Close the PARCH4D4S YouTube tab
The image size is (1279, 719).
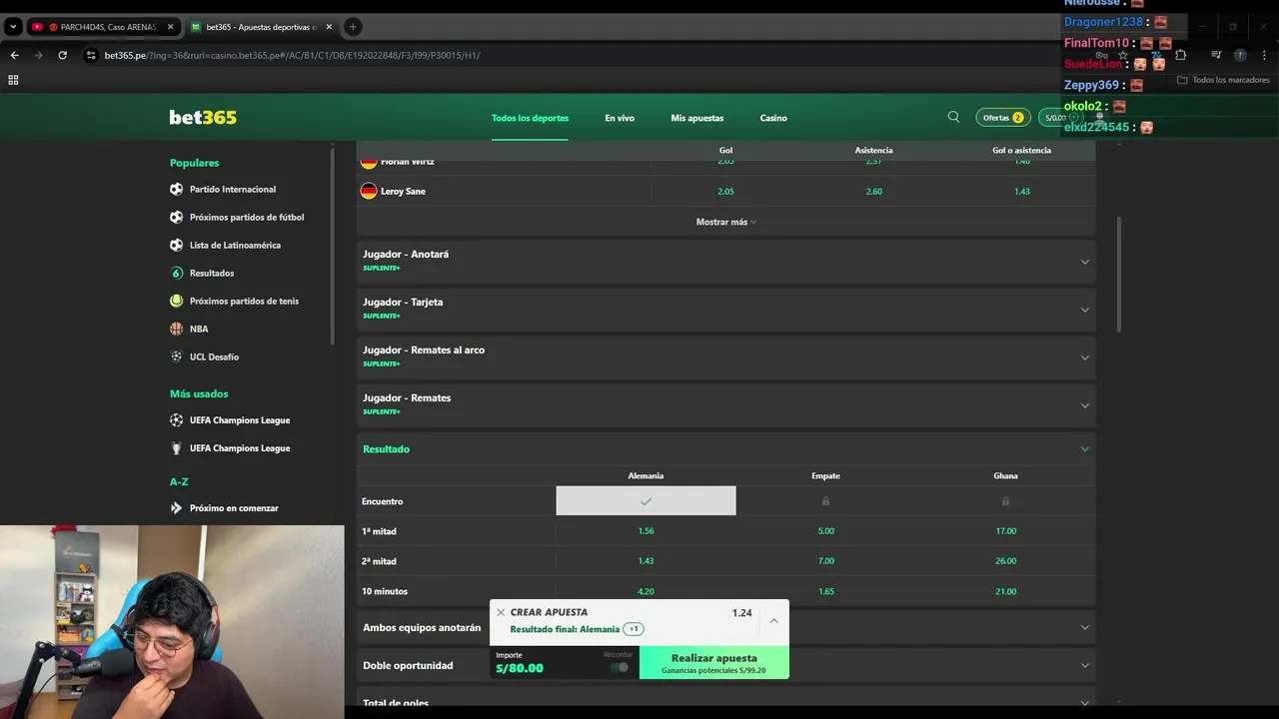pyautogui.click(x=170, y=27)
